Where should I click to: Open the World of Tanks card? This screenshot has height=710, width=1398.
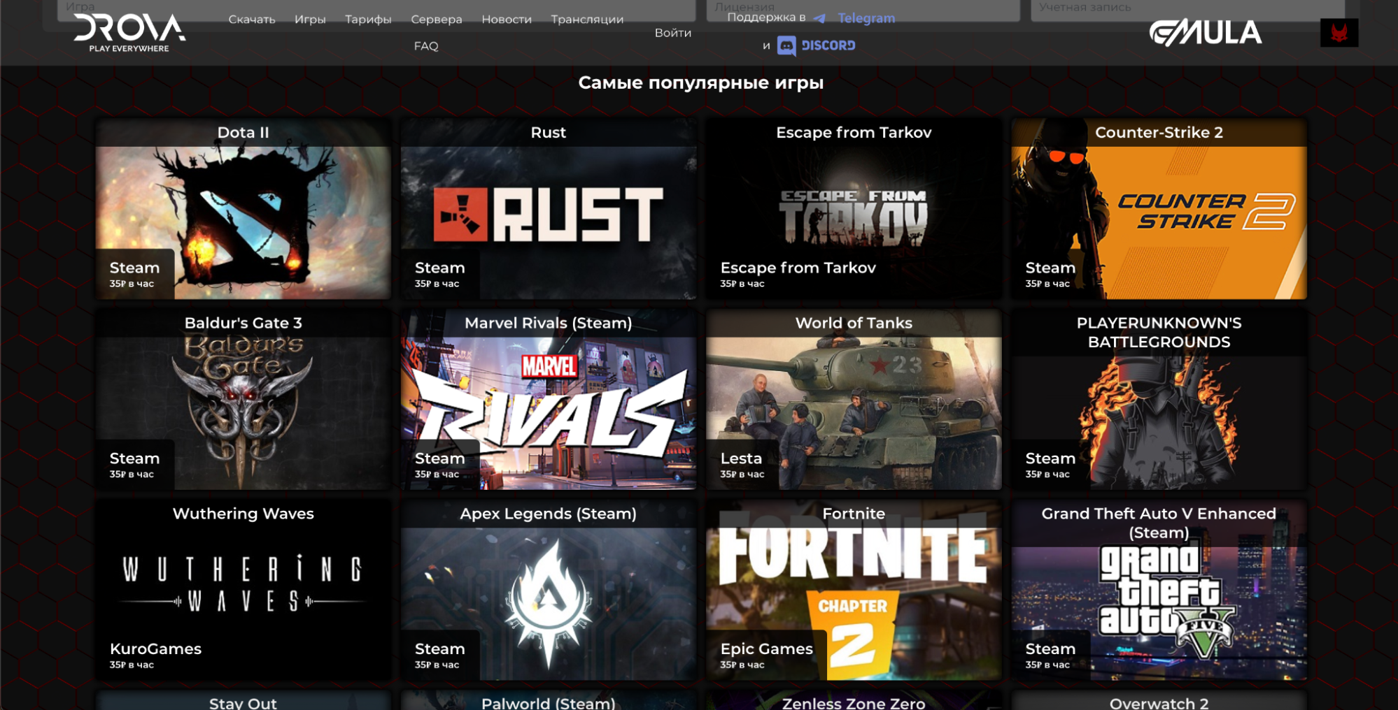(x=854, y=400)
